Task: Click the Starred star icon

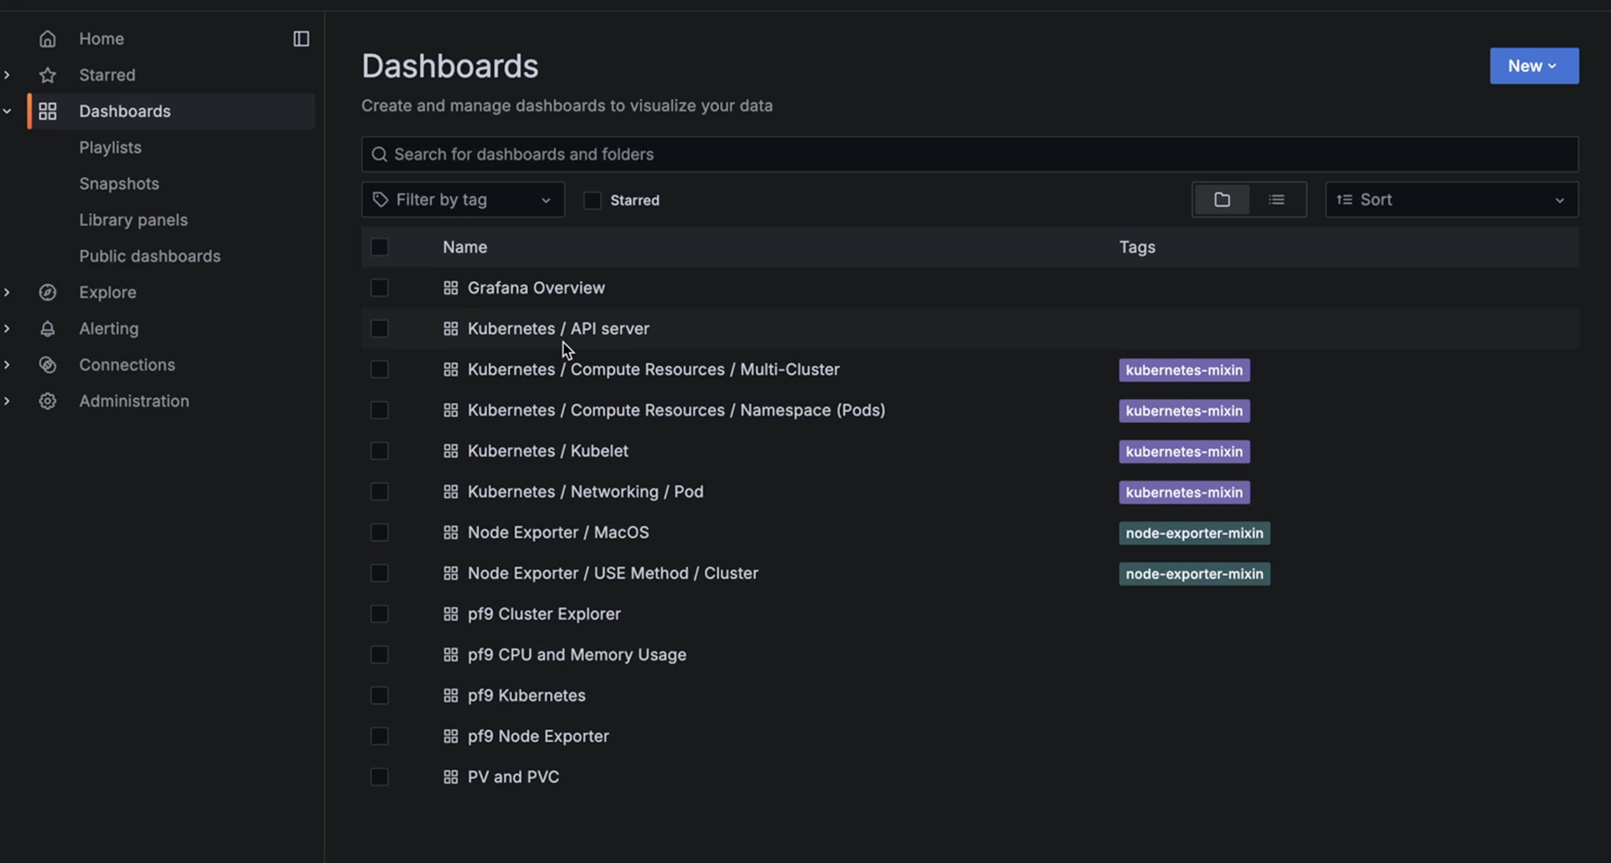Action: point(47,75)
